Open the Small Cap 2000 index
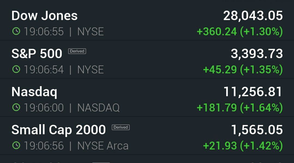 147,136
